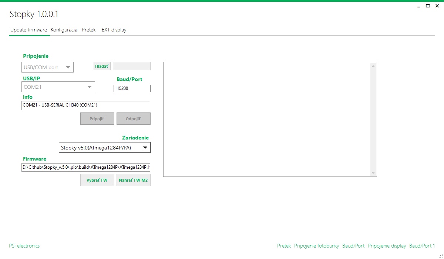This screenshot has height=259, width=444.
Task: Click the Info field showing USB-SERIAL CH340
Action: tap(86, 105)
